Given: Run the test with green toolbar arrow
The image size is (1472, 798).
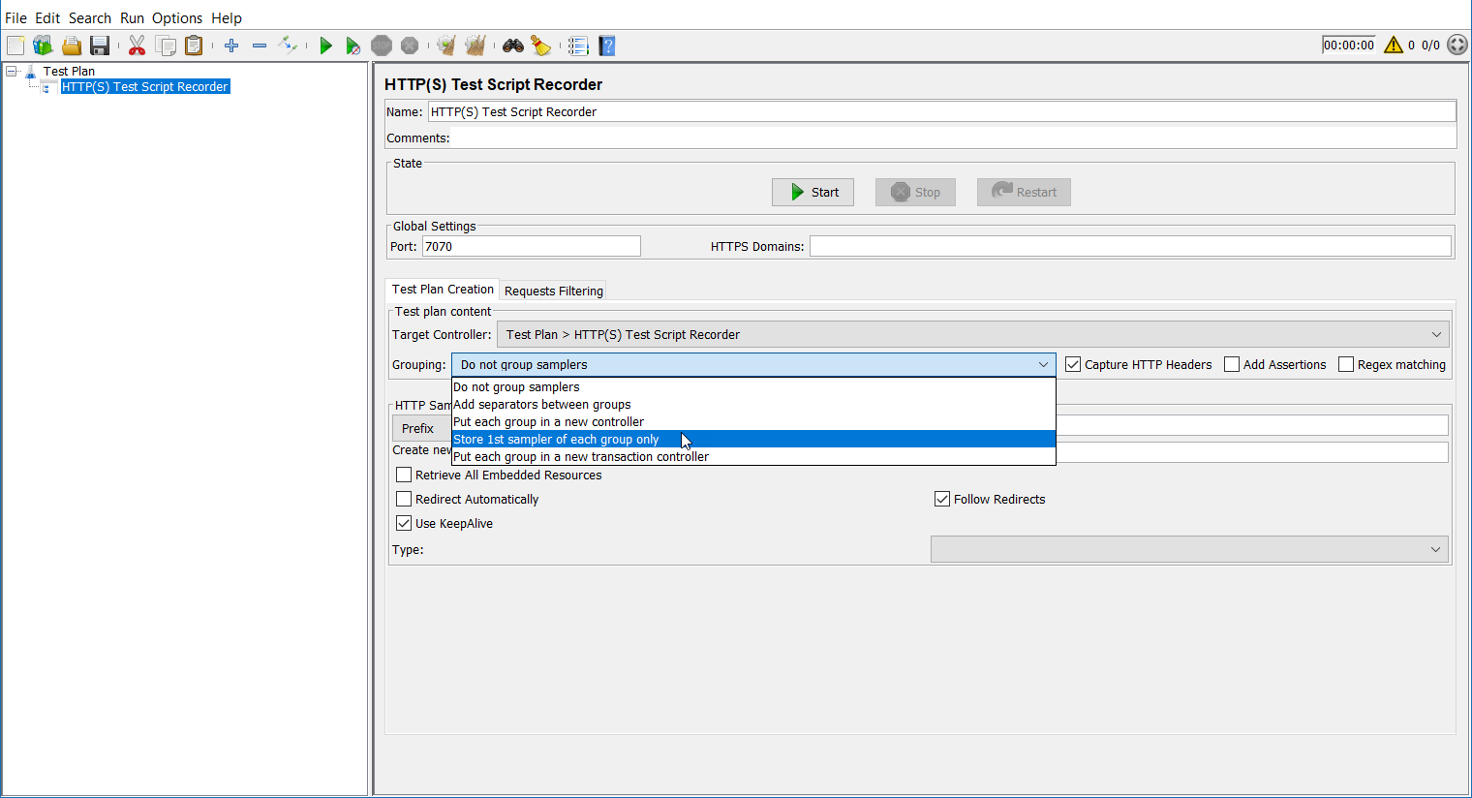Looking at the screenshot, I should pyautogui.click(x=325, y=46).
